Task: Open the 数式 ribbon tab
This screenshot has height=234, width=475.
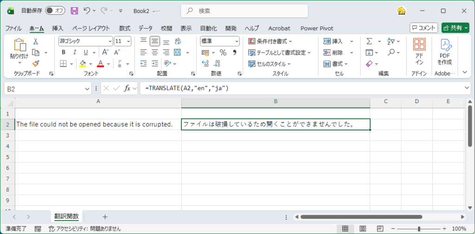Action: pyautogui.click(x=124, y=28)
